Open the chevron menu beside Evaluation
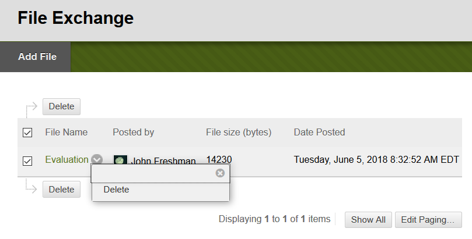 point(97,159)
